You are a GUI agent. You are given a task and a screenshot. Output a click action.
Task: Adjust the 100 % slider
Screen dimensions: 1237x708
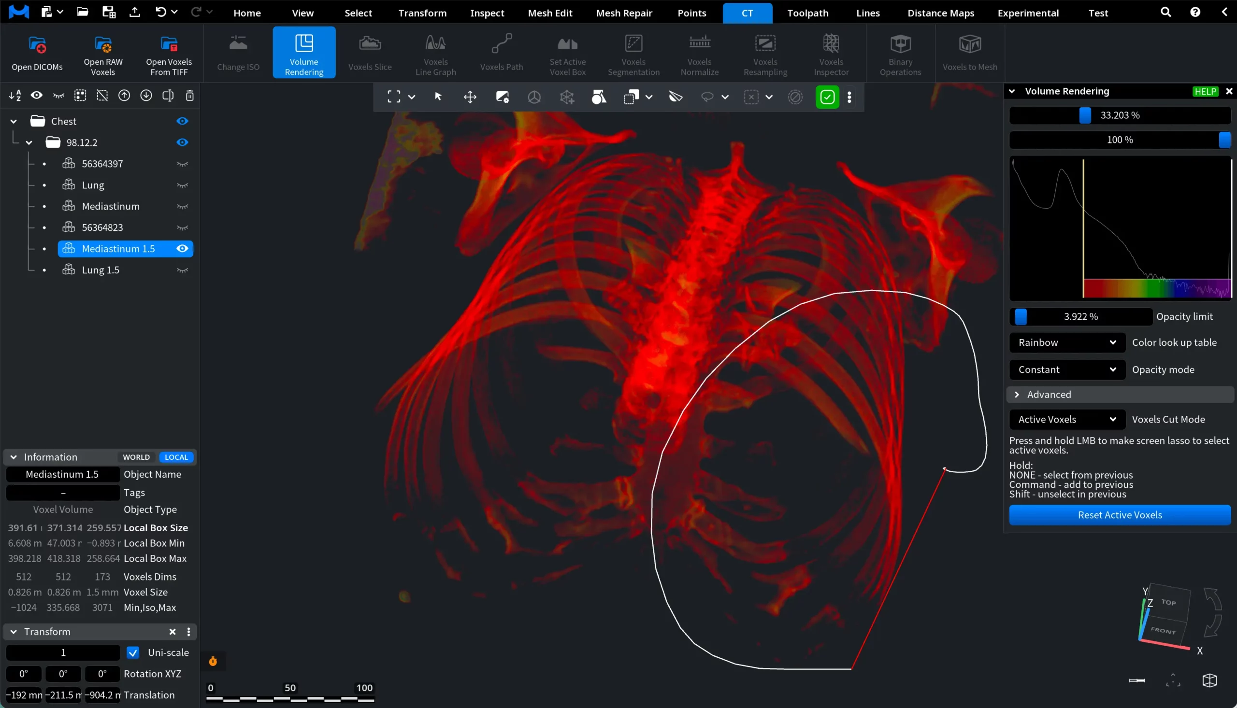coord(1120,140)
